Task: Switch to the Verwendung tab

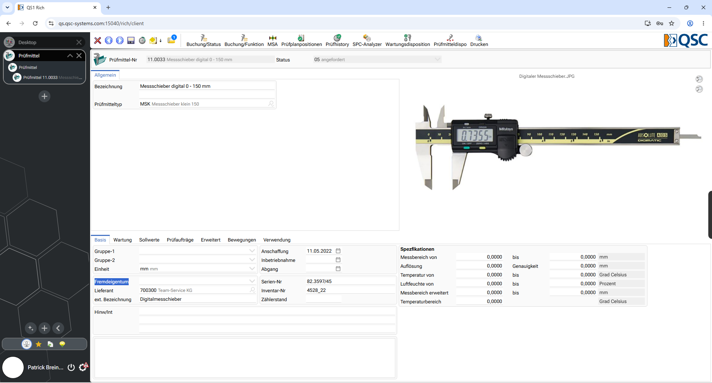Action: pos(277,240)
